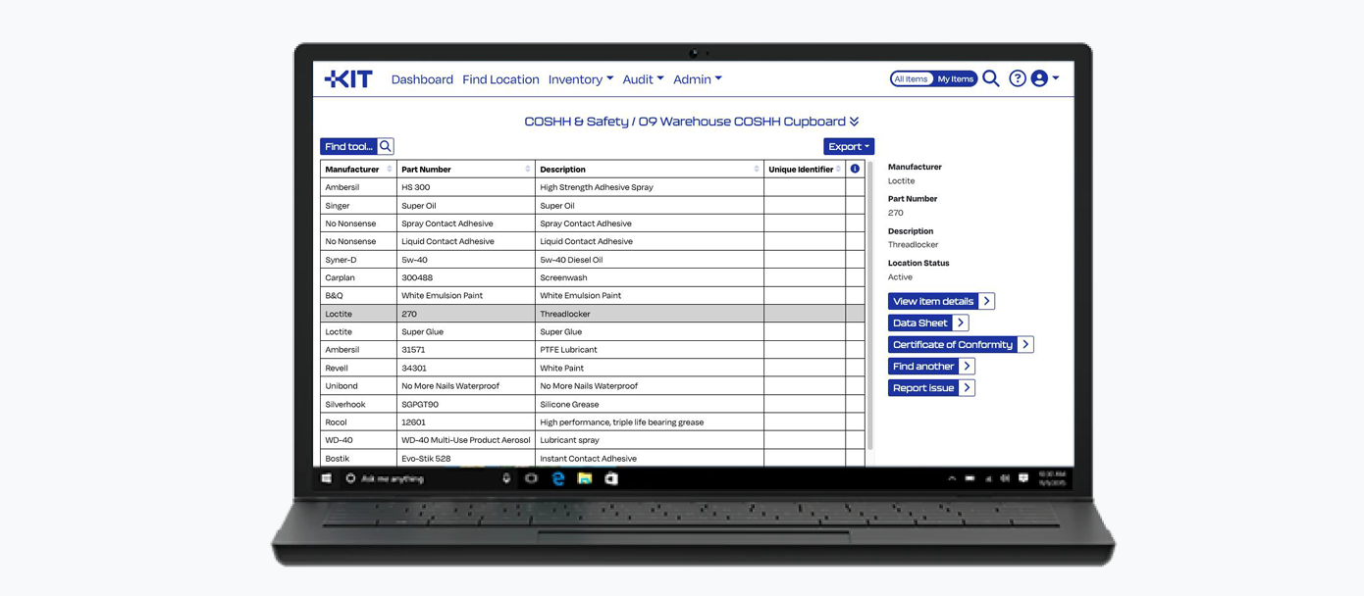Click the taskbar clock
Screen dimensions: 1364x596
click(x=1051, y=478)
